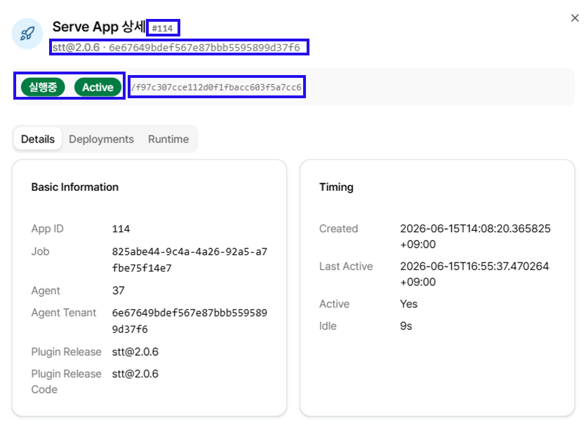Click the App ID label
The height and width of the screenshot is (421, 588).
pos(47,229)
